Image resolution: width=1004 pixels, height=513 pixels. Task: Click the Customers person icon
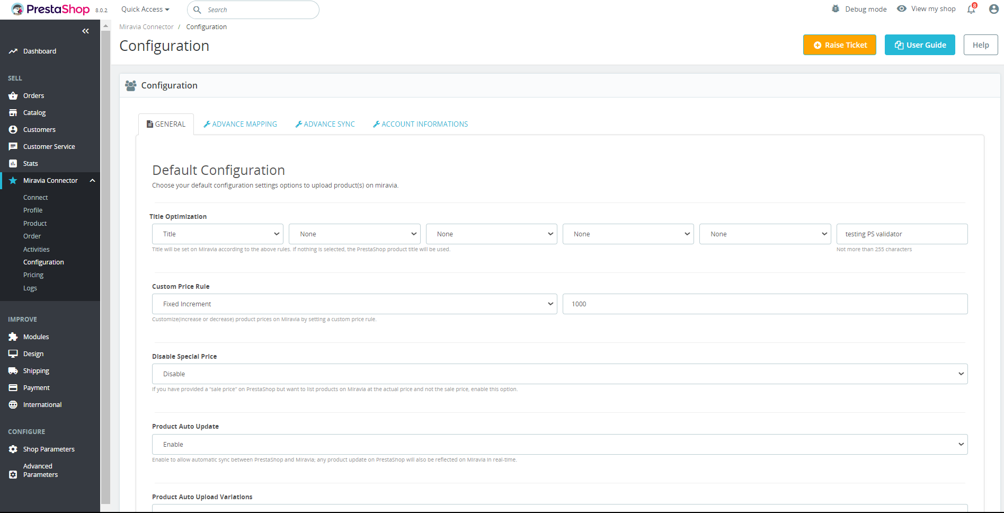(13, 130)
